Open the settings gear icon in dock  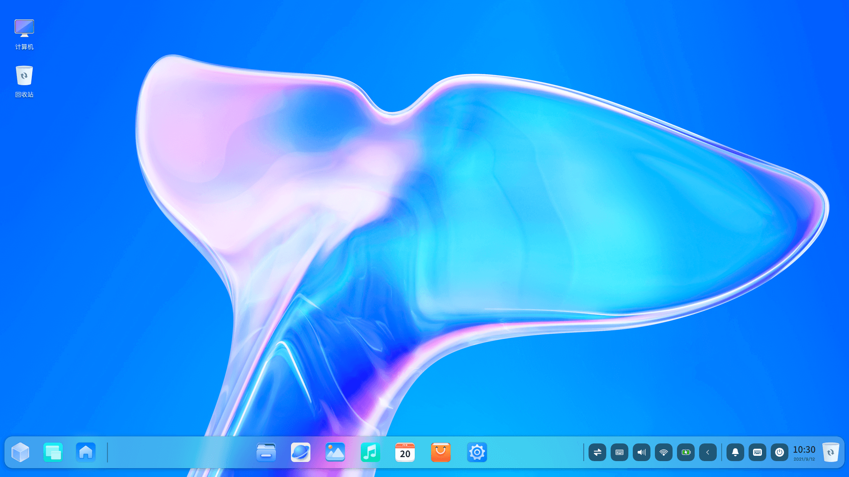pos(477,452)
